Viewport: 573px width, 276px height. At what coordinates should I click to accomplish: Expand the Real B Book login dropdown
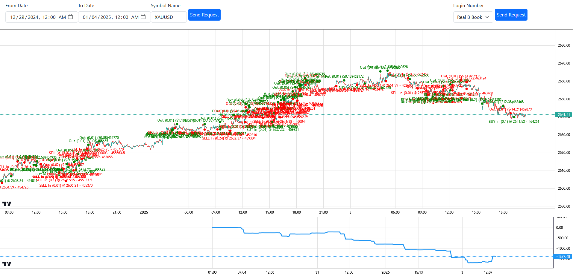(x=473, y=17)
